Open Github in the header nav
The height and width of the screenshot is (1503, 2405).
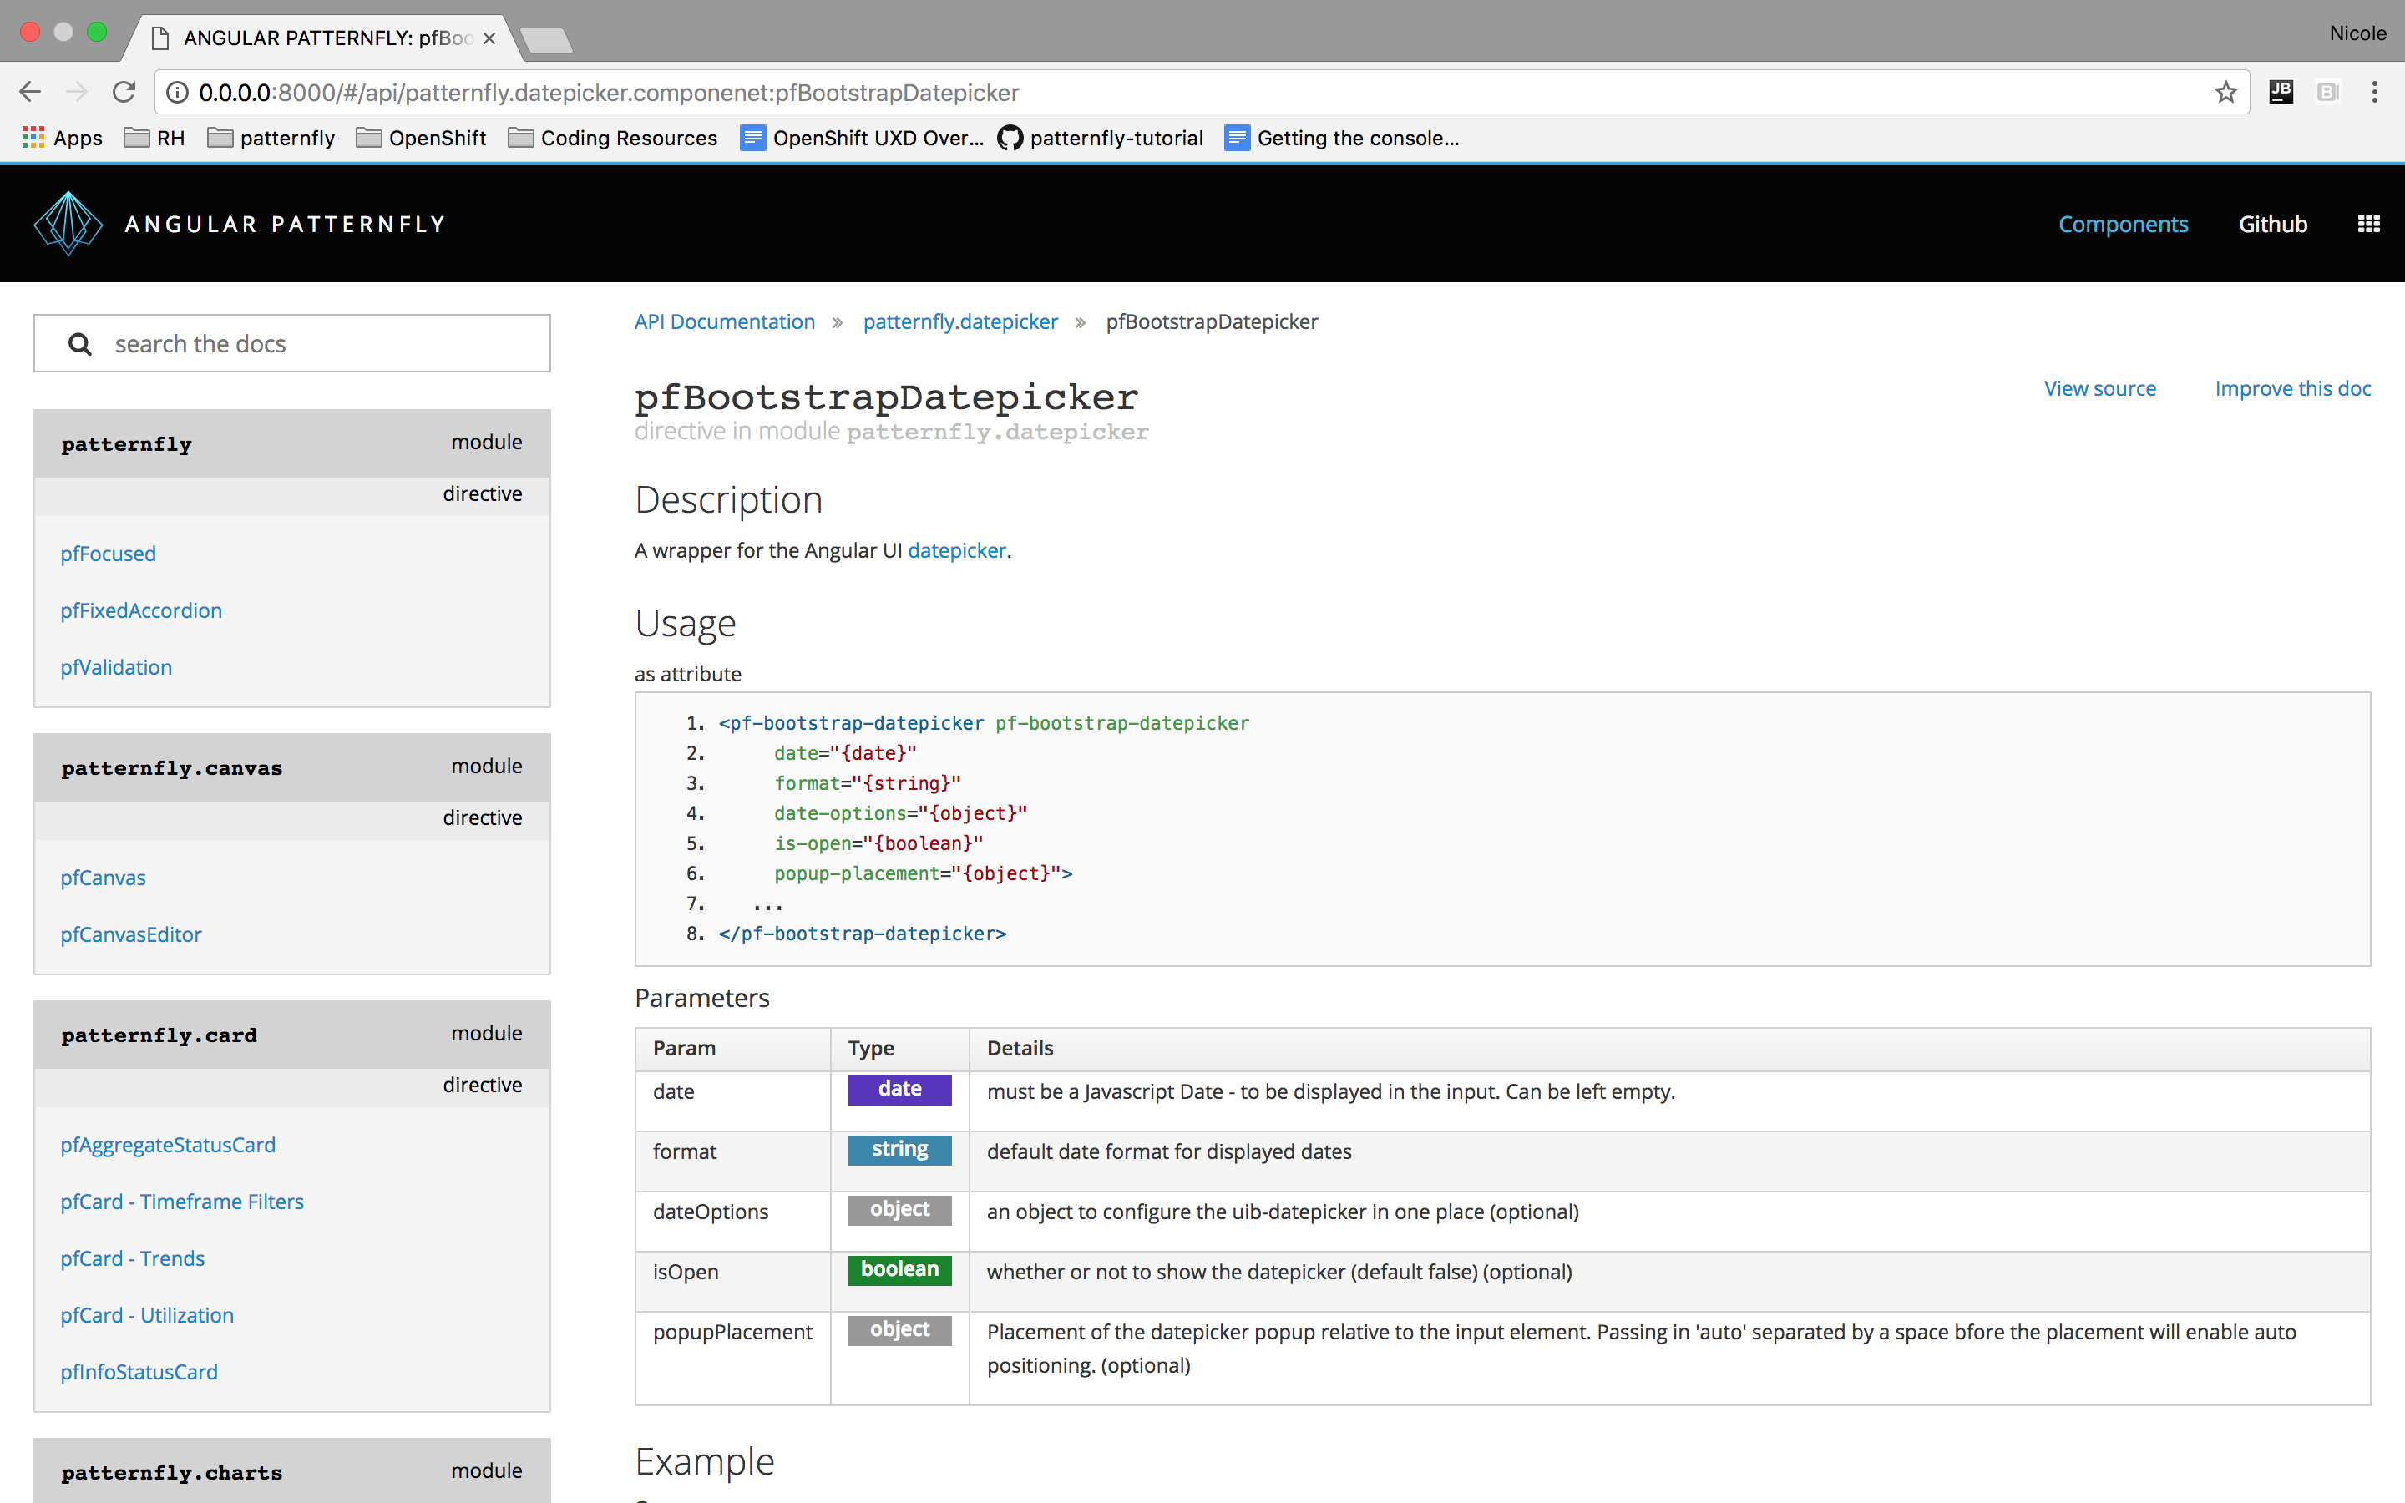[2272, 224]
